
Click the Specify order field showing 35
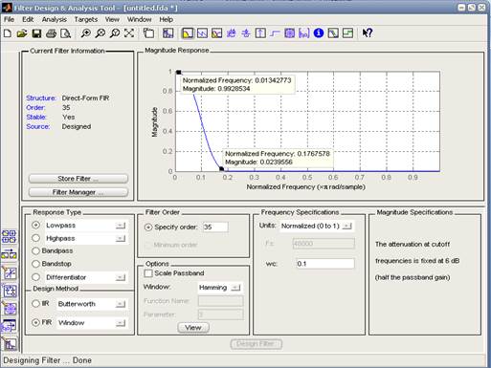[215, 227]
